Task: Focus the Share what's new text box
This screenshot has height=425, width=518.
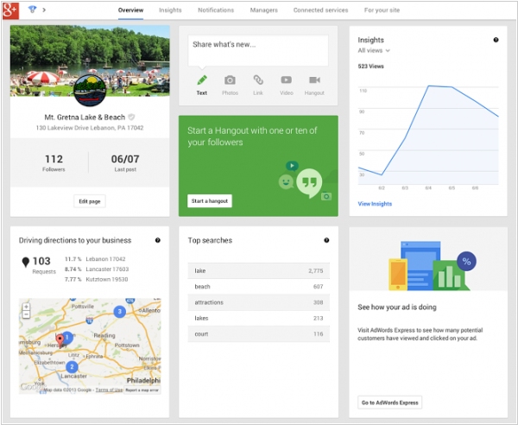Action: click(258, 51)
